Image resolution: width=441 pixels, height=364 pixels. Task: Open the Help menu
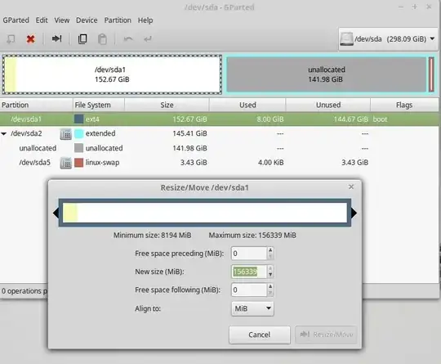point(145,20)
